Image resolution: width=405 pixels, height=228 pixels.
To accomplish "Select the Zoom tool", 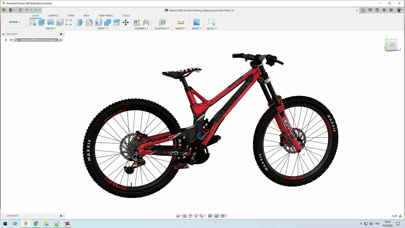I will pos(195,216).
